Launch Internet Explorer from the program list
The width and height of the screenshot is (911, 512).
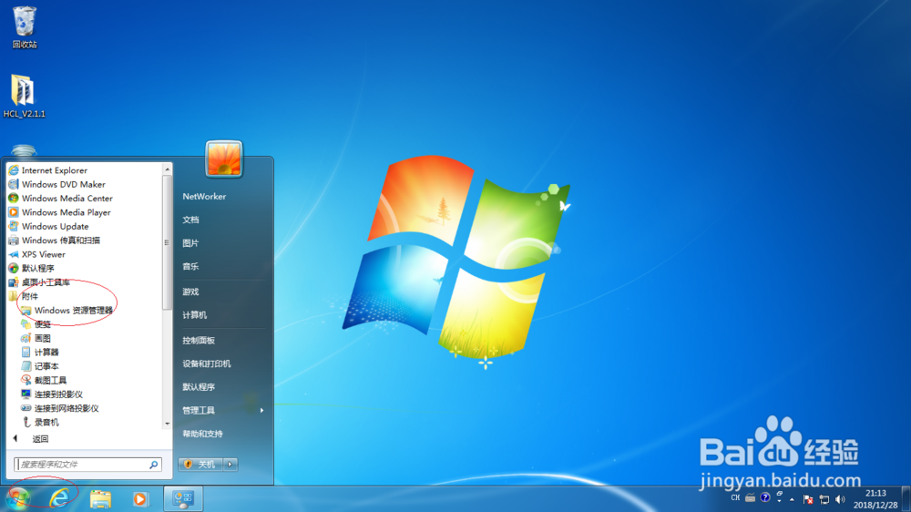[x=54, y=170]
